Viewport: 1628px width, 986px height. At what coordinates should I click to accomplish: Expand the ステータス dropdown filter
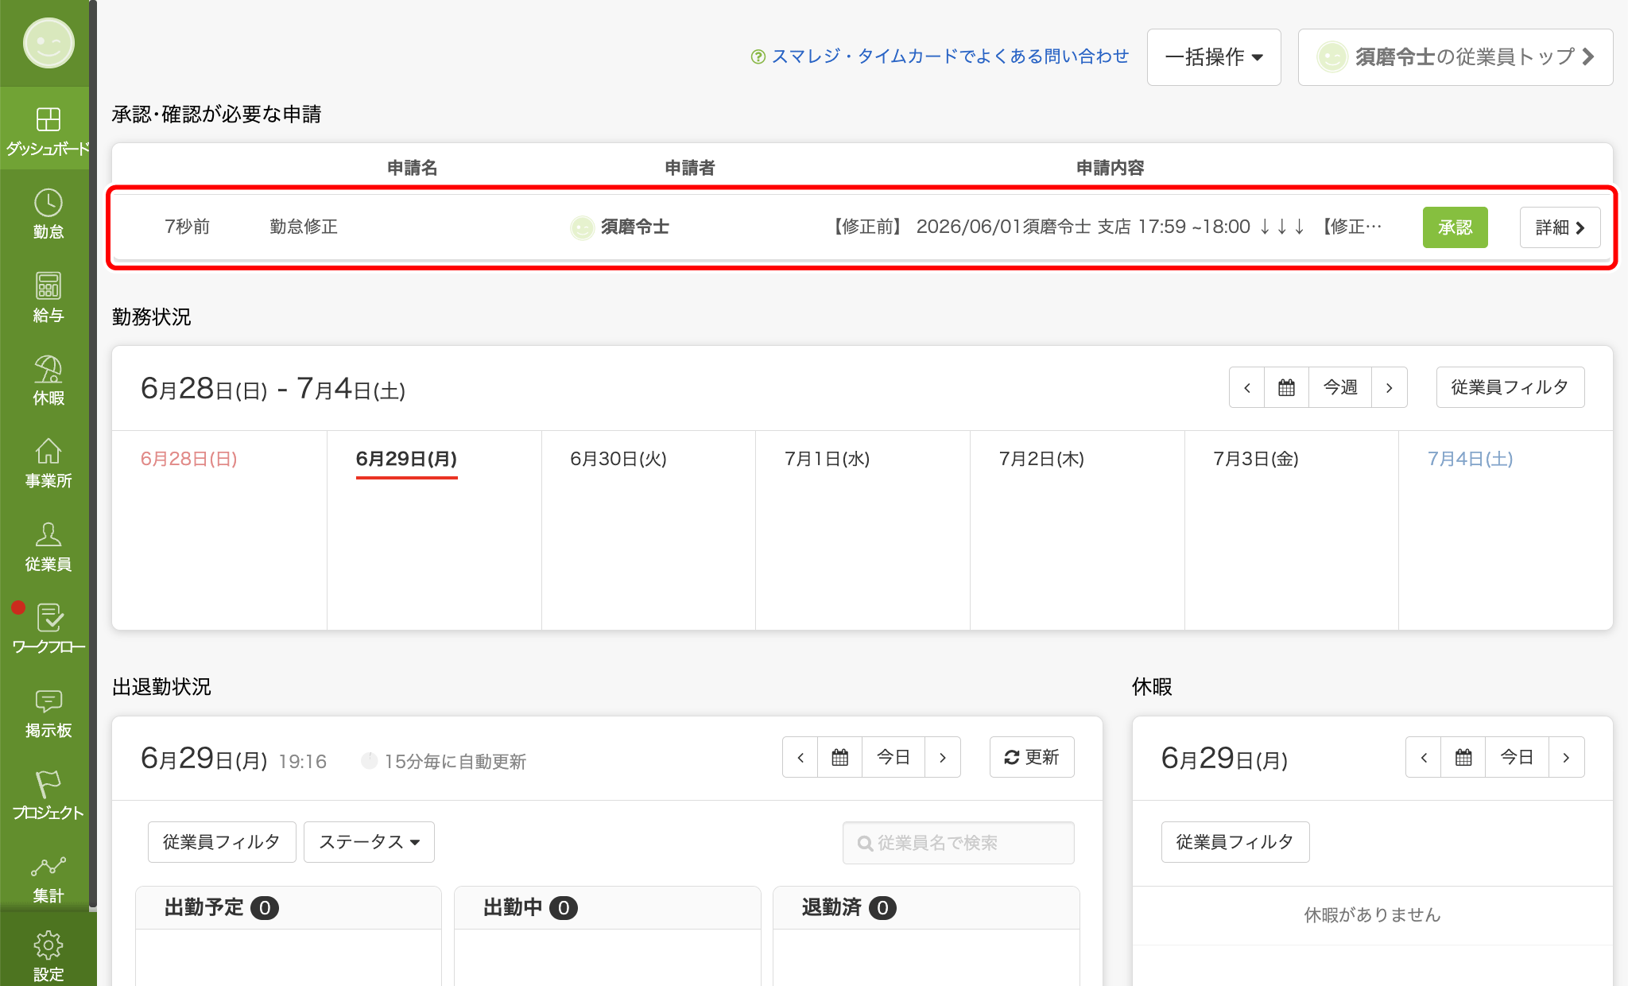tap(369, 842)
